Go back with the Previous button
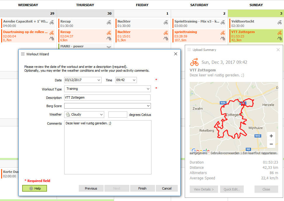Screen dimensions: 284x201 [x=91, y=188]
